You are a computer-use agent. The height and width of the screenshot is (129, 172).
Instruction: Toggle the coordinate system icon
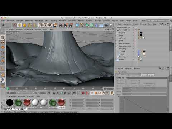pos(55,25)
